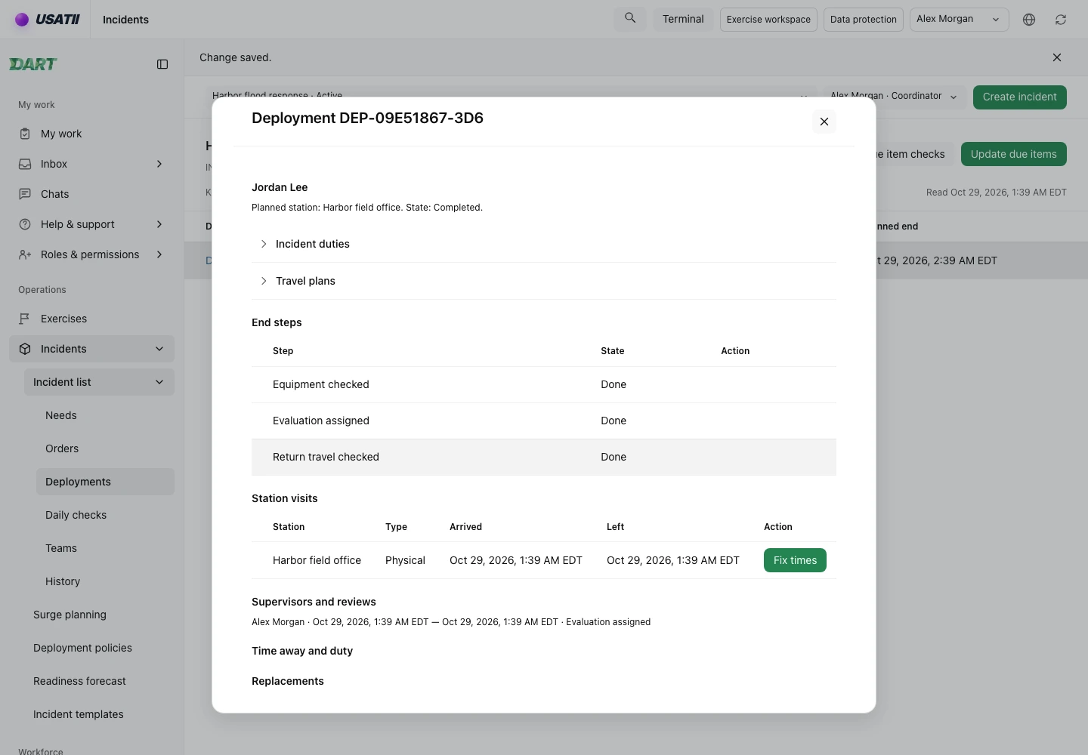
Task: Click the USATII logo
Action: pos(48,20)
